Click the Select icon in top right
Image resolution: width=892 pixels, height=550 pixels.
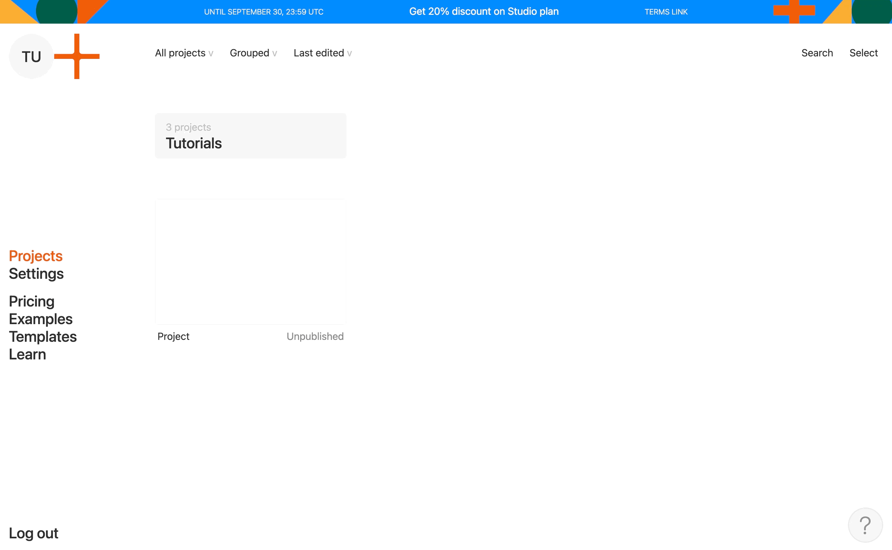point(863,53)
